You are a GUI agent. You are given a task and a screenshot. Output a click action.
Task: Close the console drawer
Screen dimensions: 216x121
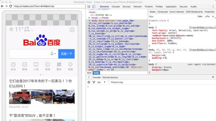click(x=213, y=77)
